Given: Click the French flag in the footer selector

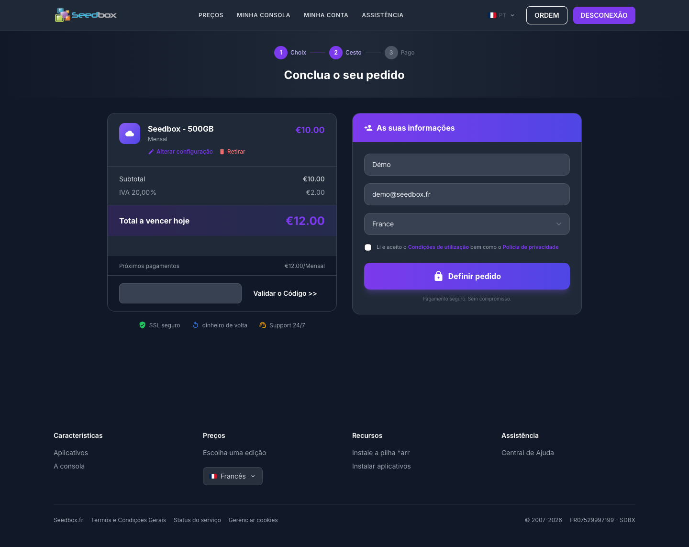Looking at the screenshot, I should (x=214, y=476).
